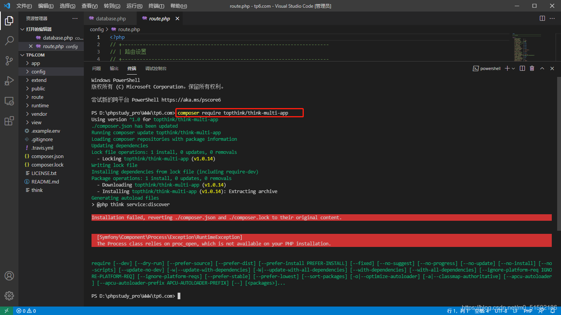Open the Go (转到) menu
This screenshot has height=315, width=561.
coord(112,6)
